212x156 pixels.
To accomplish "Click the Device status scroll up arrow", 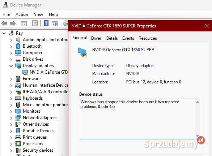I will point(198,102).
